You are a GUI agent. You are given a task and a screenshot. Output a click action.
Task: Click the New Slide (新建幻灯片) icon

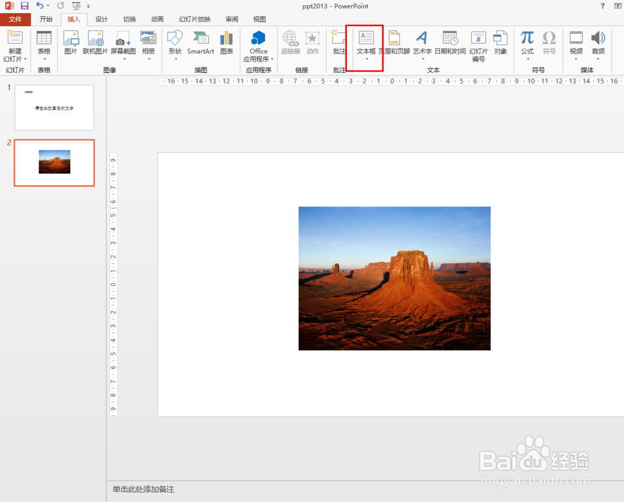pos(15,38)
